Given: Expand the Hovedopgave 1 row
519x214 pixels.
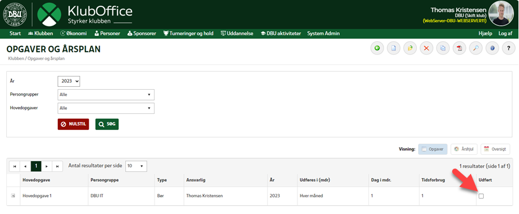Looking at the screenshot, I should [x=13, y=196].
